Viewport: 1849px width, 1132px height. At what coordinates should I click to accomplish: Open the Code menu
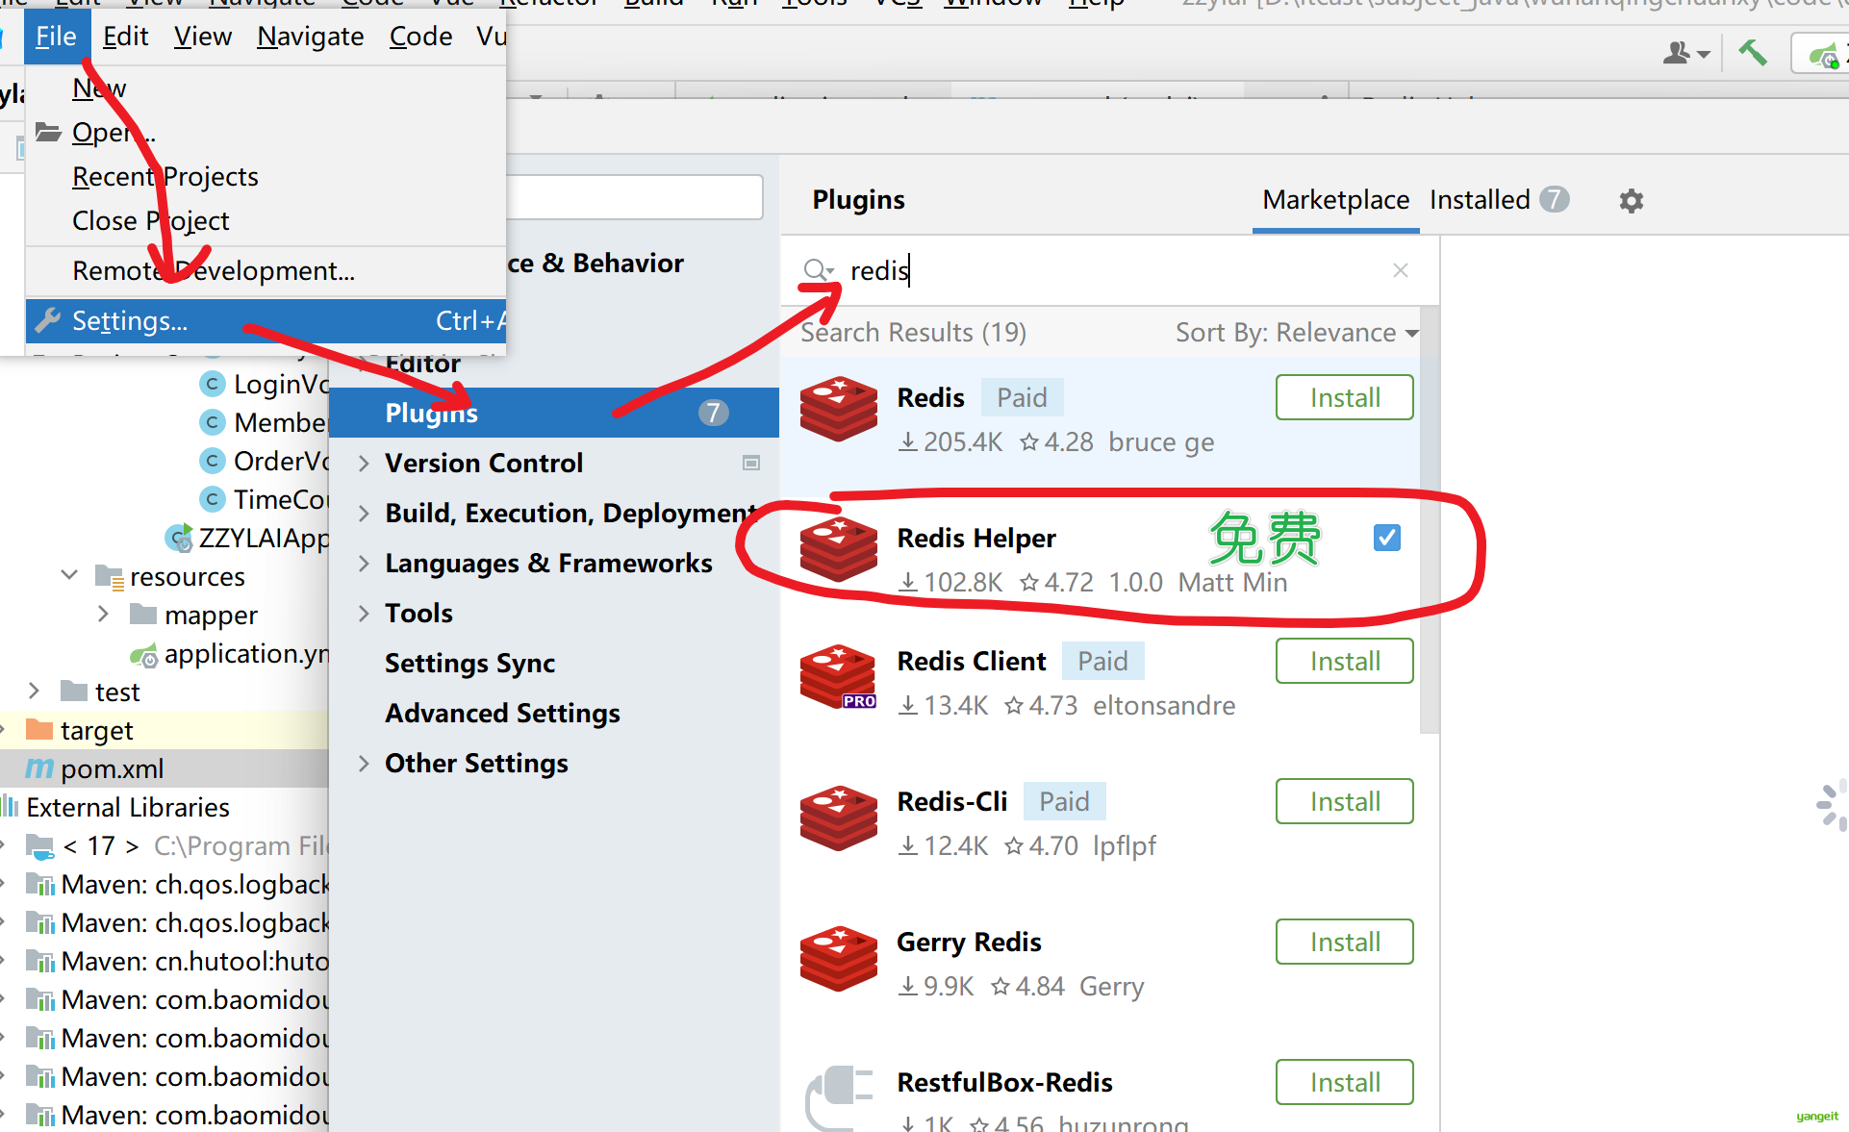pyautogui.click(x=420, y=37)
